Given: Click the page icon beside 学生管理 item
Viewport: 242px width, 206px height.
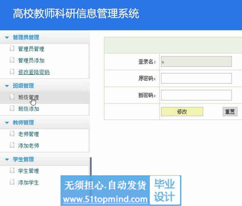Looking at the screenshot, I should tap(12, 170).
